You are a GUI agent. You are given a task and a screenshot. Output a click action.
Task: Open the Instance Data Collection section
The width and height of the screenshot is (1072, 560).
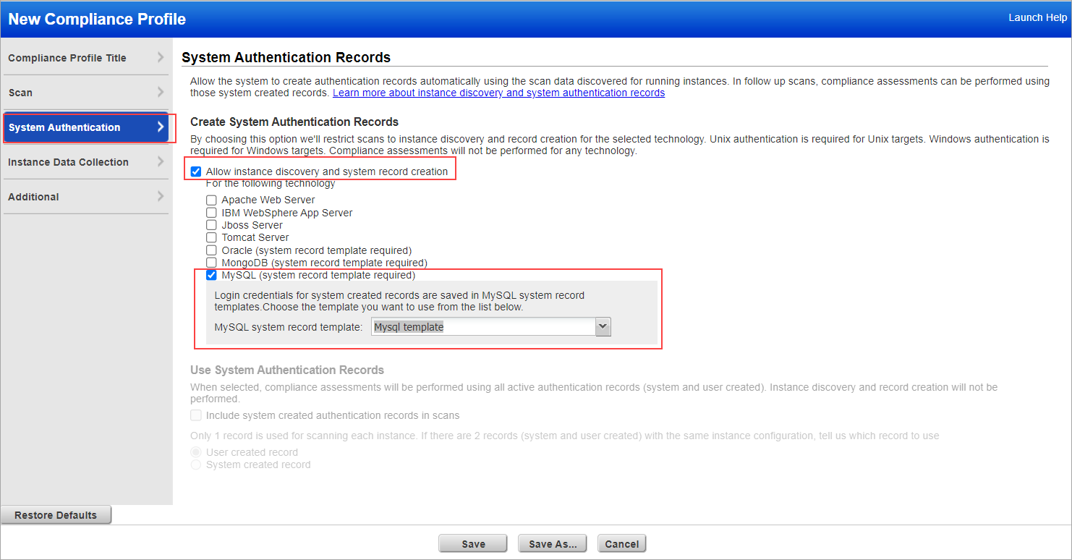(x=72, y=161)
